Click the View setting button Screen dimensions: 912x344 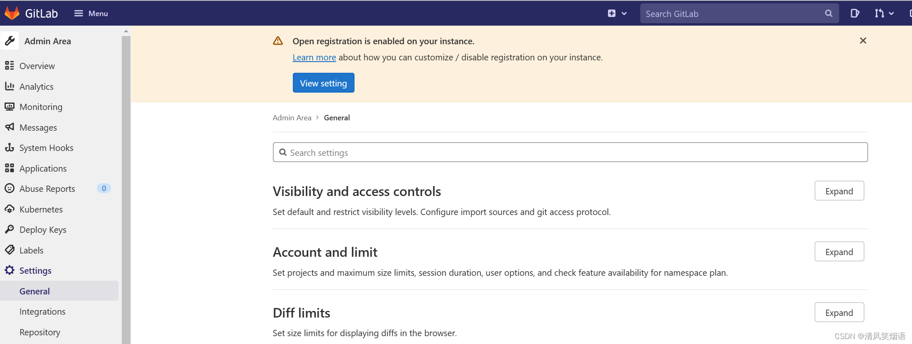[x=323, y=83]
